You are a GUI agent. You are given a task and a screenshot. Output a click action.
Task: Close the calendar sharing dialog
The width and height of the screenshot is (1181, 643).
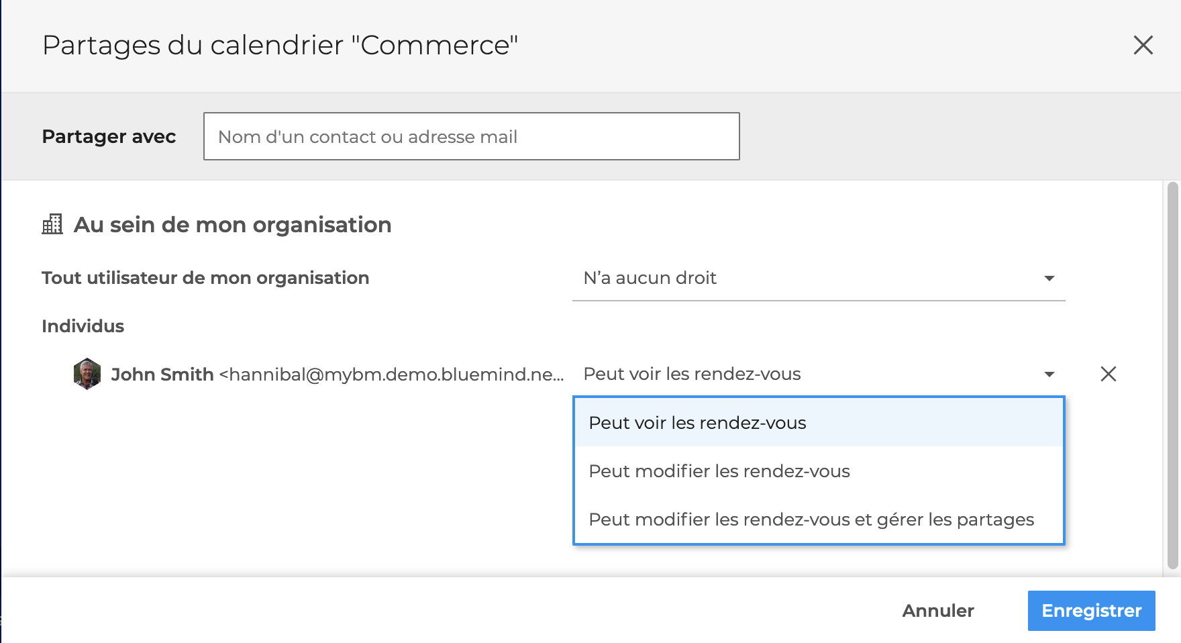1143,45
